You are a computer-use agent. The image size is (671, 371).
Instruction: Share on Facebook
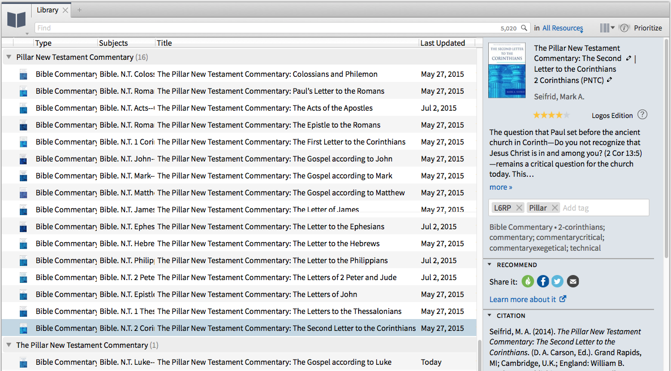543,281
